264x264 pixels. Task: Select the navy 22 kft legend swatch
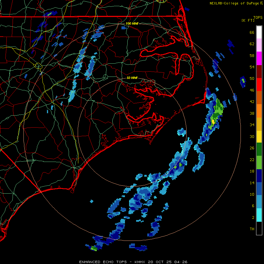click(259, 176)
